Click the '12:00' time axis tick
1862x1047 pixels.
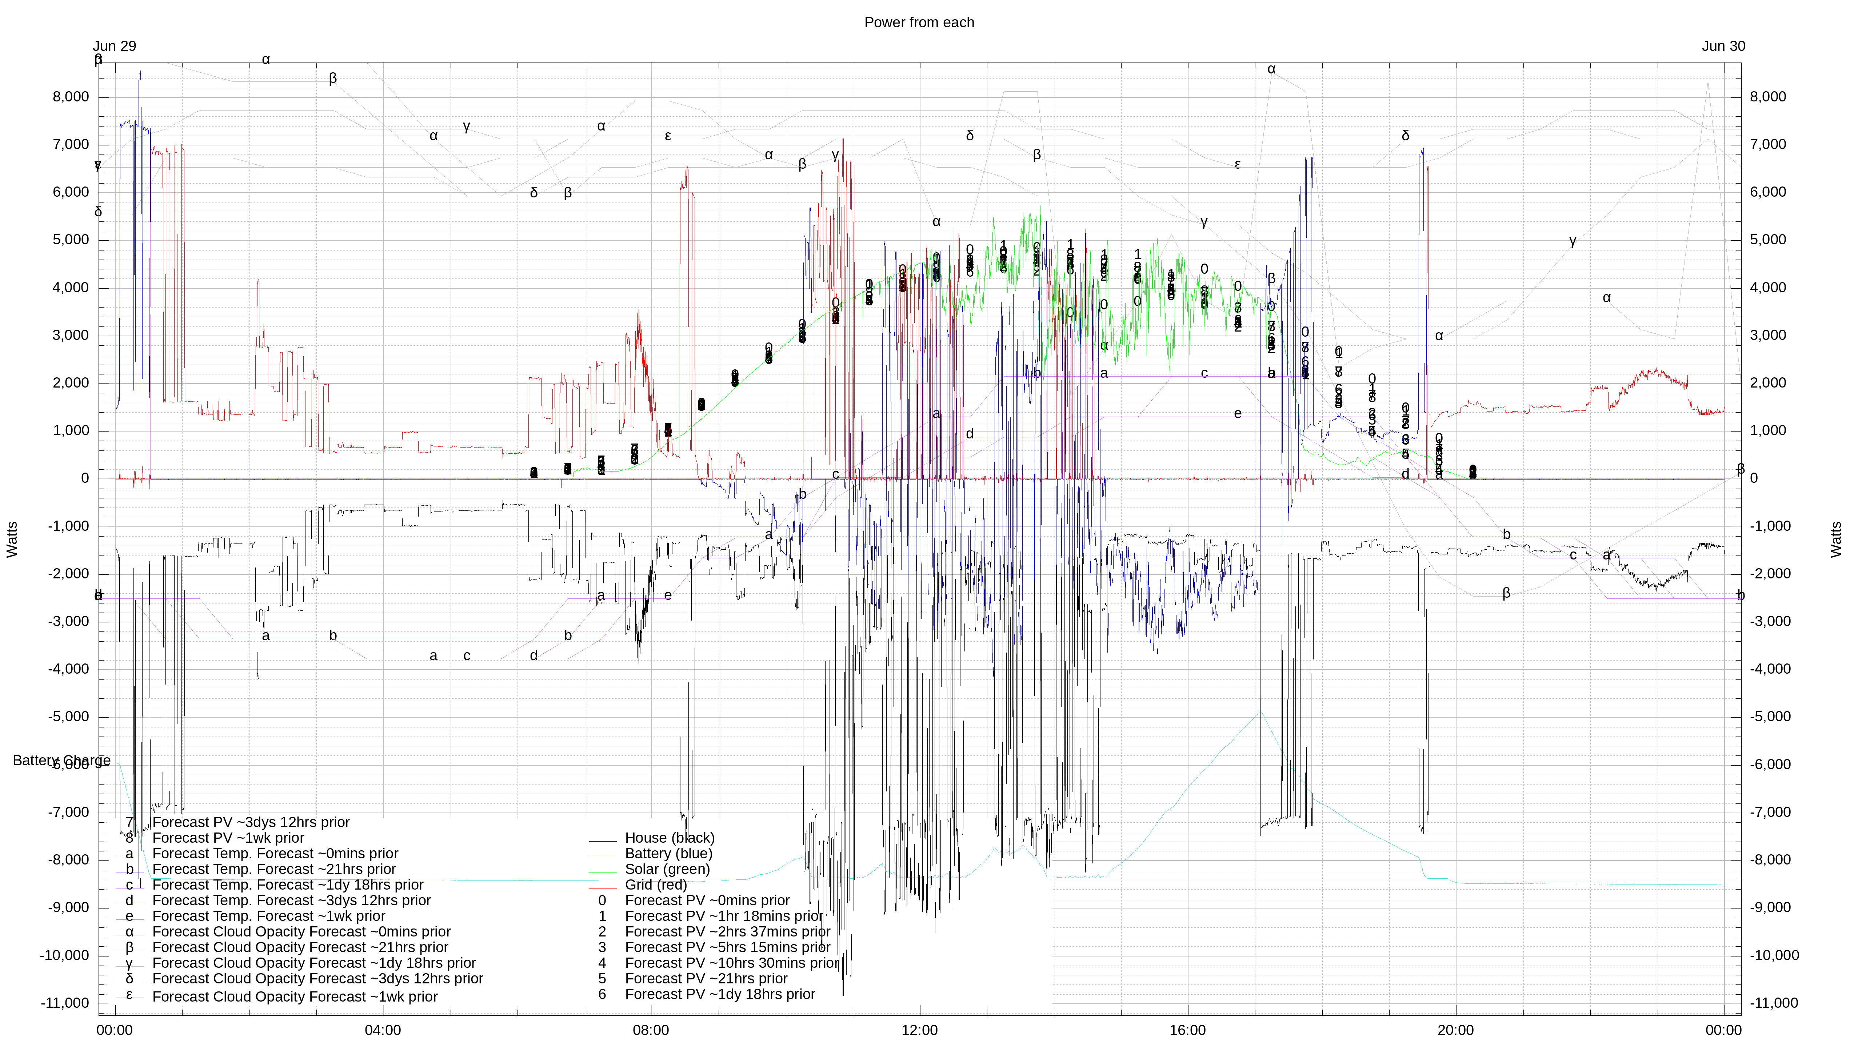(x=919, y=1030)
